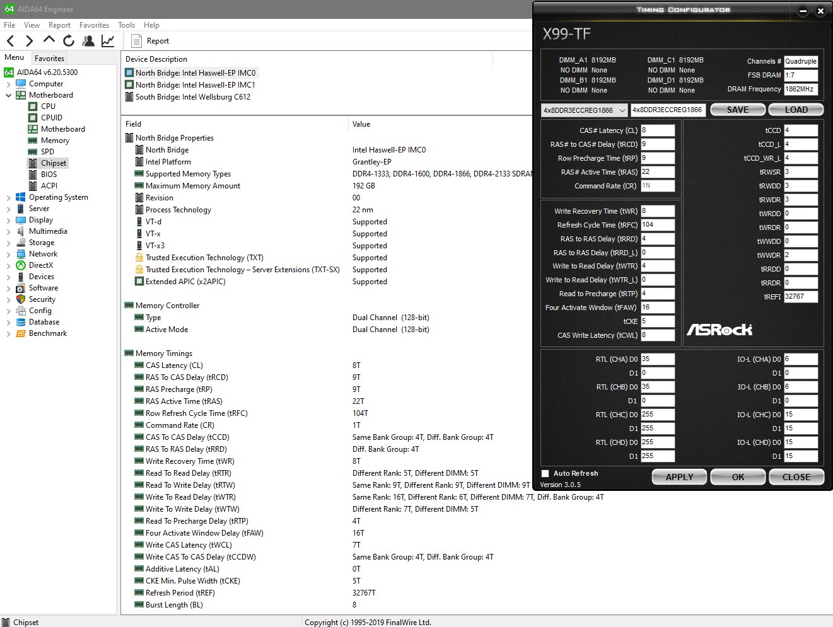Image resolution: width=833 pixels, height=627 pixels.
Task: Click the Value column header
Action: point(441,124)
